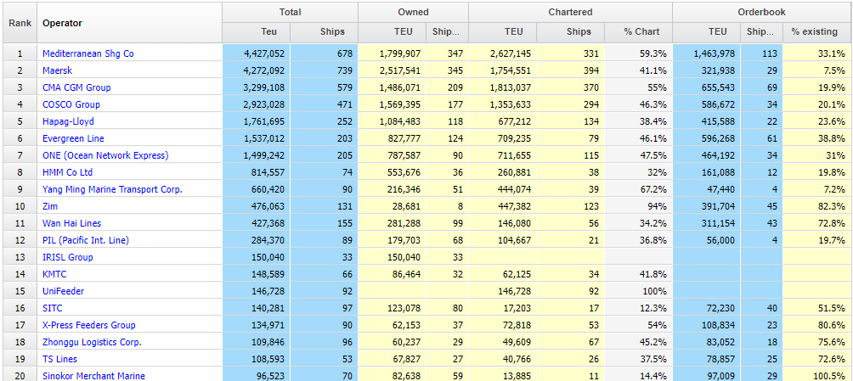Viewport: 853px width, 381px height.
Task: Select Zim % Chart value 94%
Action: pos(639,206)
